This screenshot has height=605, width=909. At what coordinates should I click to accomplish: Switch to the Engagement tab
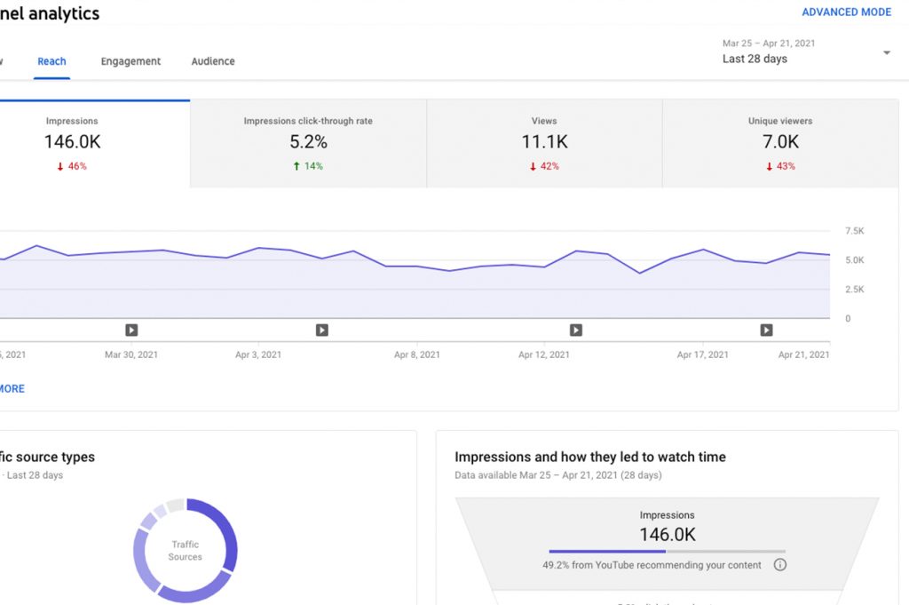click(130, 61)
